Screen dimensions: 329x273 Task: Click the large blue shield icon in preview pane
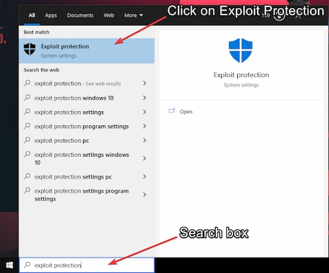(241, 50)
